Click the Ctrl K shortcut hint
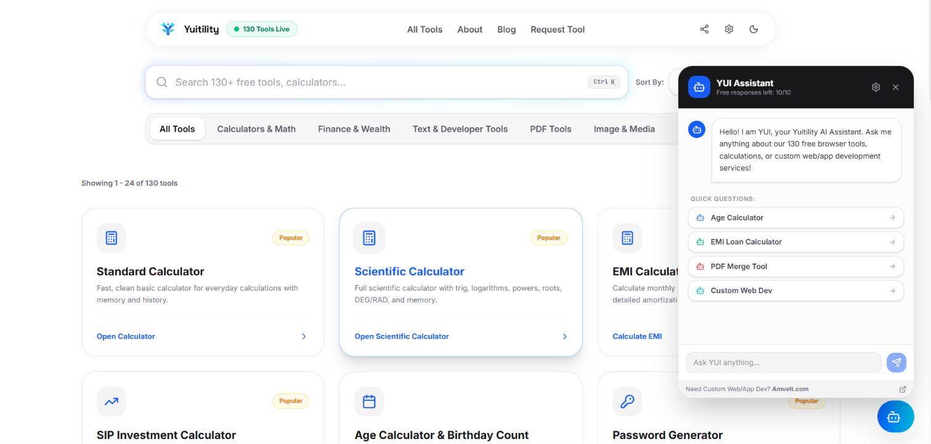The height and width of the screenshot is (444, 931). pyautogui.click(x=604, y=82)
